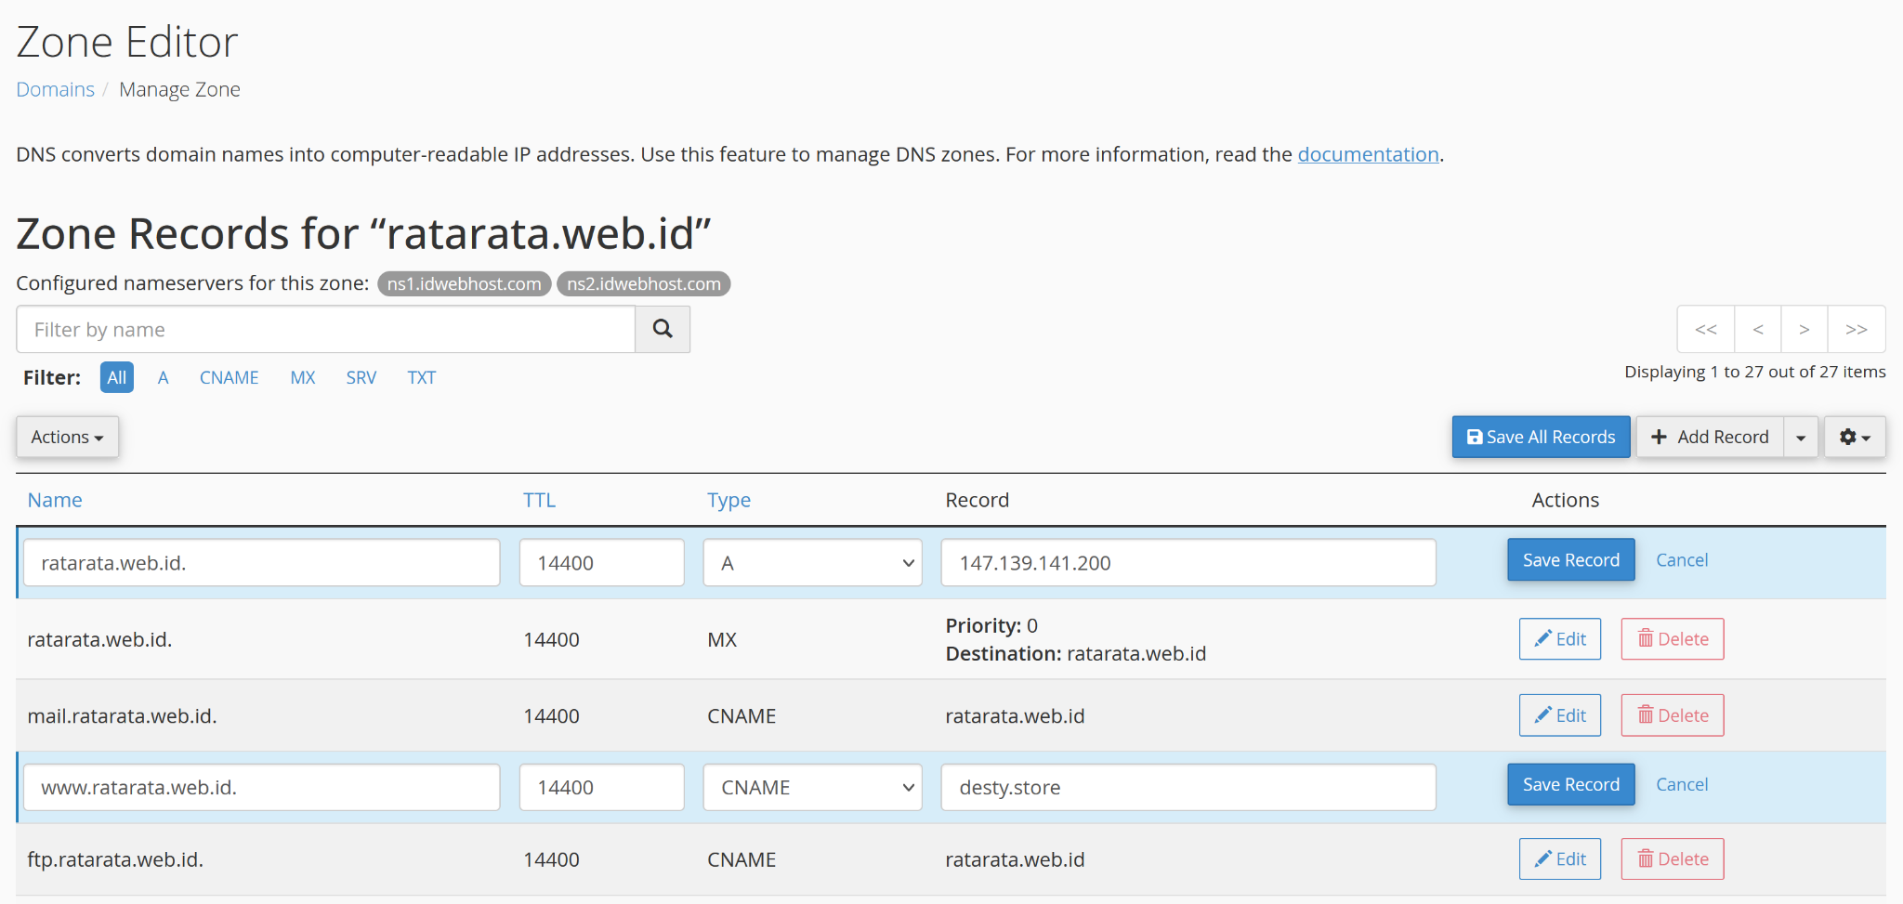Open the gear settings dropdown
The width and height of the screenshot is (1903, 904).
[1855, 437]
